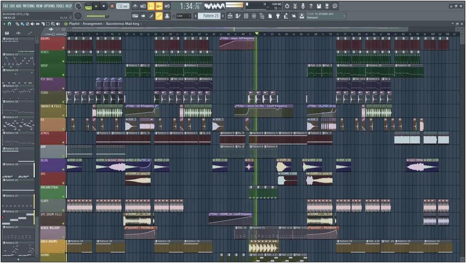Select the Zoom magnifier tool in playlist
This screenshot has height=263, width=466.
click(x=53, y=24)
